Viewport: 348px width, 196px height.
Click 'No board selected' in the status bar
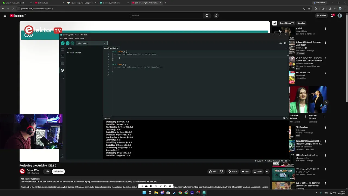tap(273, 161)
